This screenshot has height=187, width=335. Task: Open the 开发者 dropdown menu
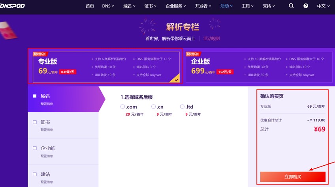203,6
